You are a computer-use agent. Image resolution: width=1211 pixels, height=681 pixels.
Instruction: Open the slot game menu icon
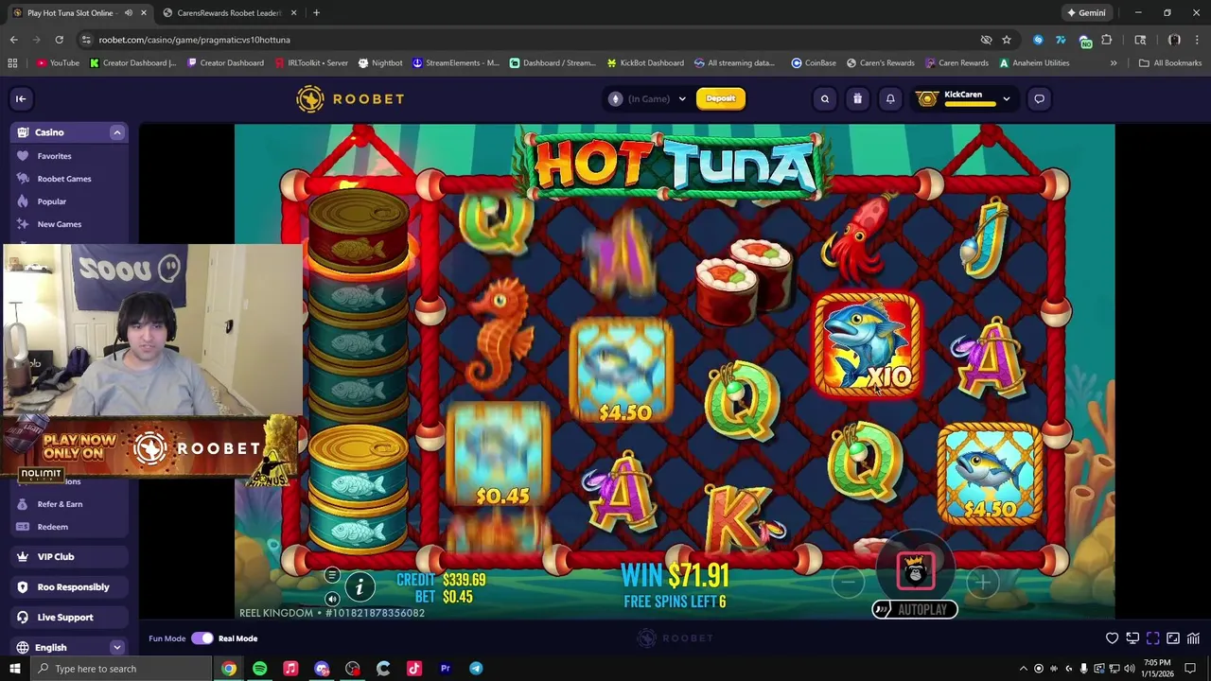[332, 575]
